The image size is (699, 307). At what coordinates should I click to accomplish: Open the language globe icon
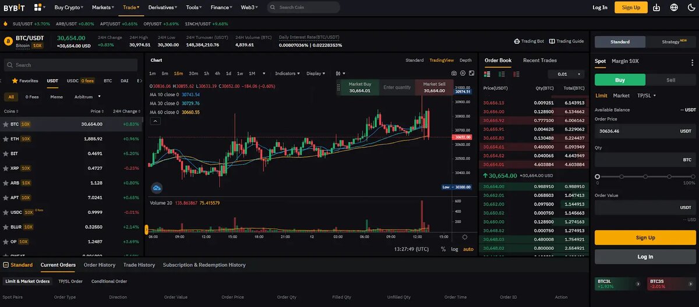click(674, 8)
